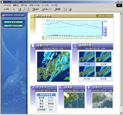123x115 pixels.
Task: Open the large weather radar map image
Action: click(53, 66)
